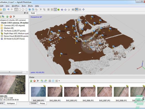Image resolution: width=145 pixels, height=109 pixels.
Task: Click the binoculars filter icon in Photos
Action: (50, 81)
